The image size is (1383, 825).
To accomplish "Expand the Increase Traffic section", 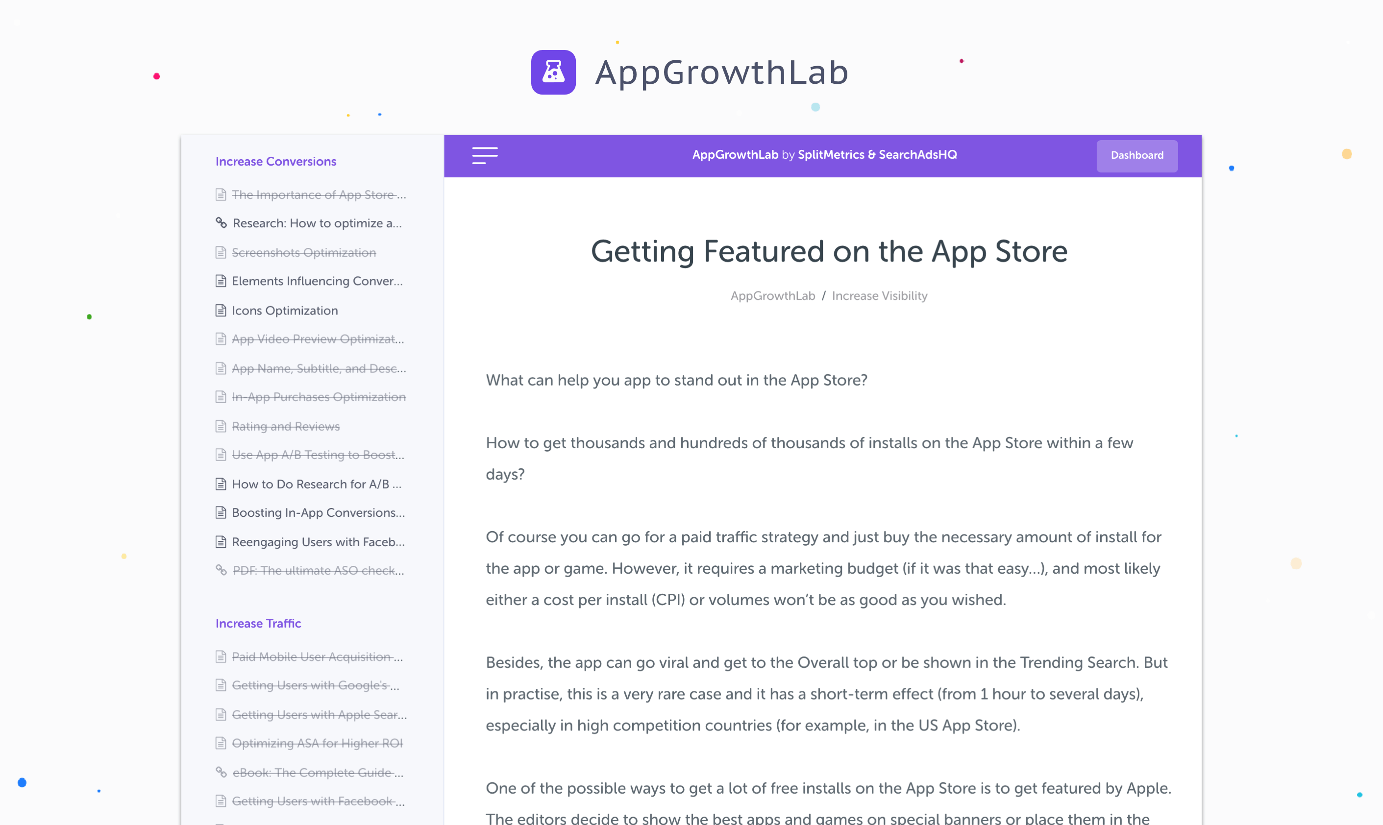I will [x=257, y=623].
